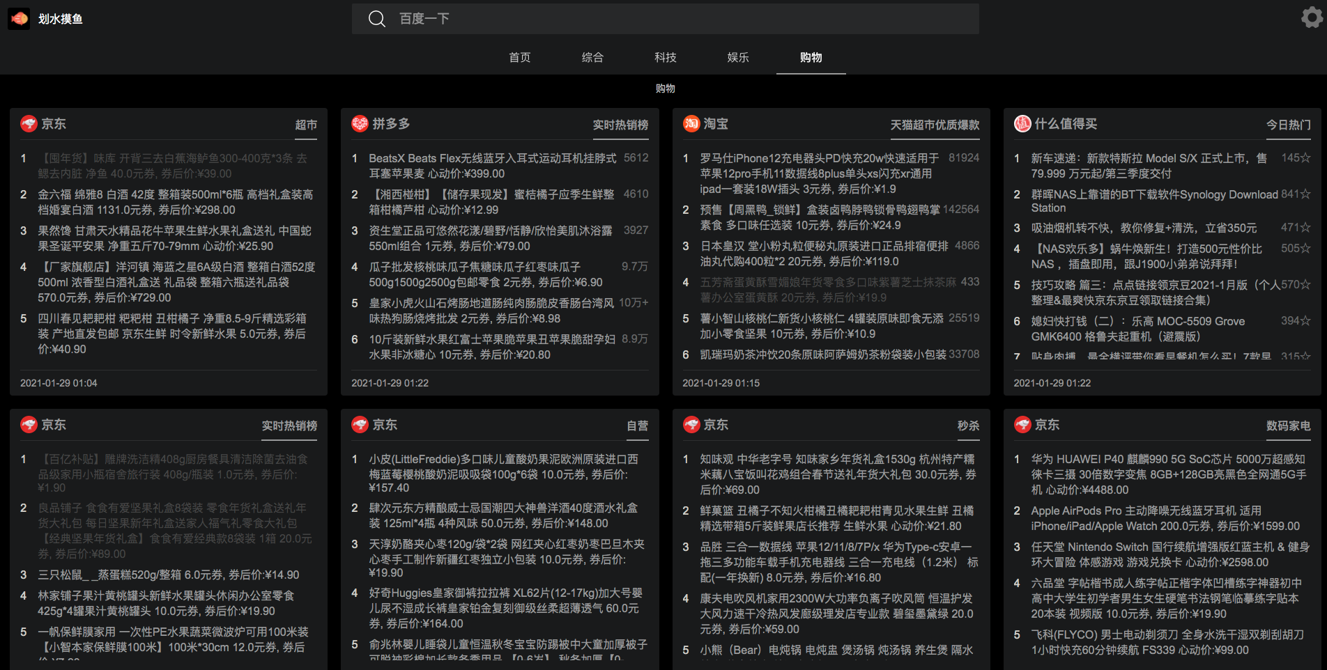Click the search magnifier icon
Viewport: 1327px width, 670px height.
377,19
